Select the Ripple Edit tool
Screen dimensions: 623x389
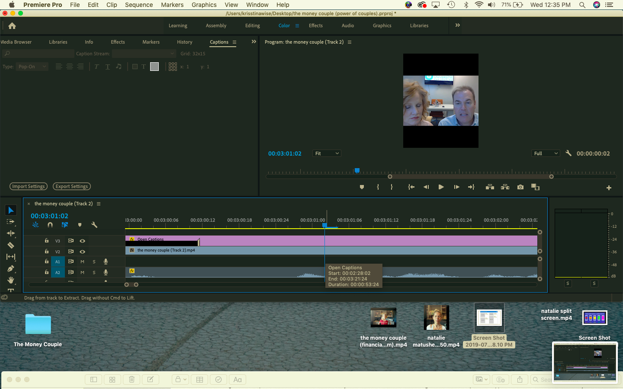[11, 233]
